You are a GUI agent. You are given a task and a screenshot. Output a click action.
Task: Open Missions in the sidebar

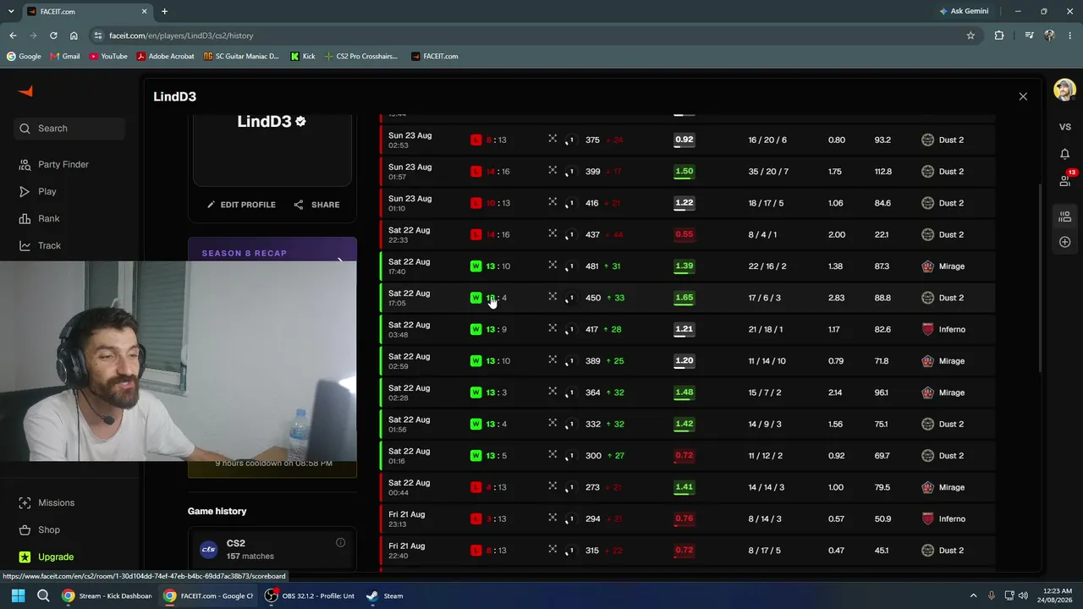(56, 502)
